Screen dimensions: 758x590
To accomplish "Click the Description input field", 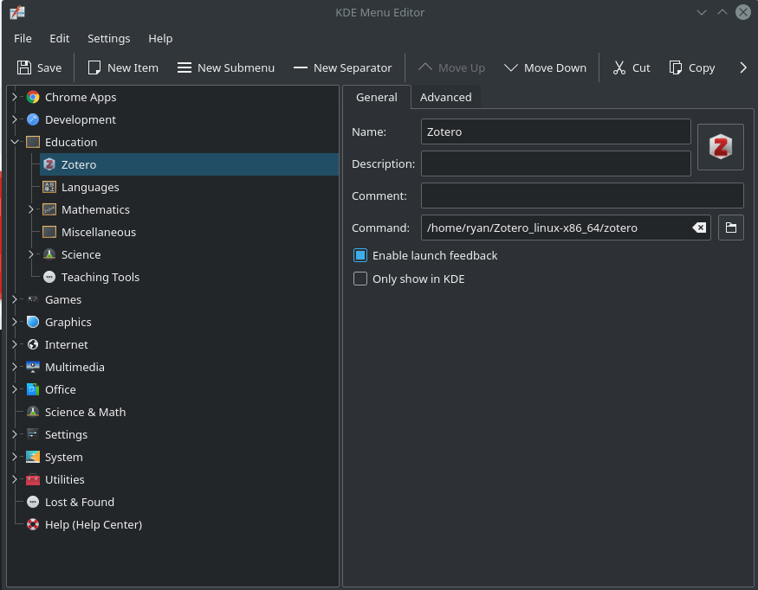I will 555,164.
